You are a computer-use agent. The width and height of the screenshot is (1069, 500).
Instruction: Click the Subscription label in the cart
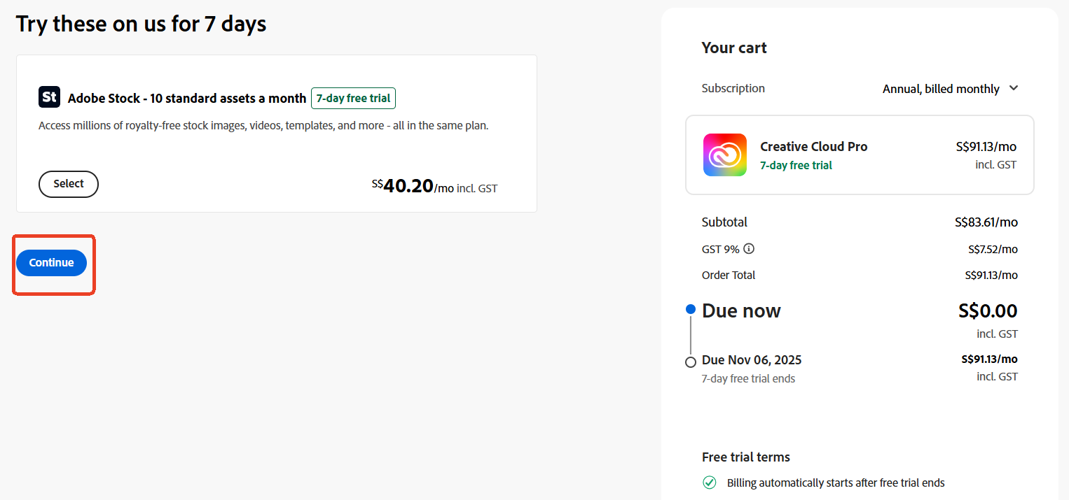[x=733, y=88]
